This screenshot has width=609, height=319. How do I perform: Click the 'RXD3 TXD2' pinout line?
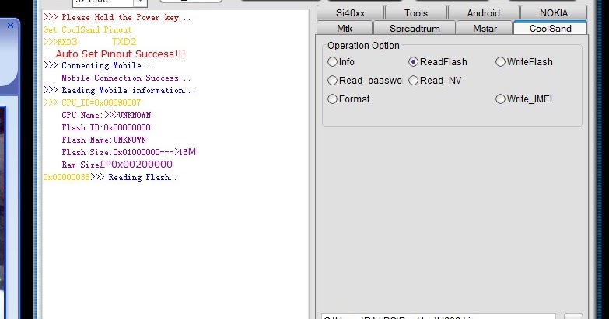click(90, 42)
